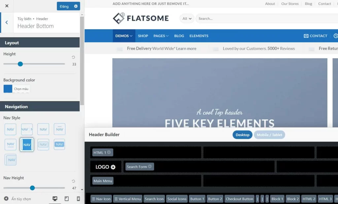Add the Social Icons element

[177, 199]
